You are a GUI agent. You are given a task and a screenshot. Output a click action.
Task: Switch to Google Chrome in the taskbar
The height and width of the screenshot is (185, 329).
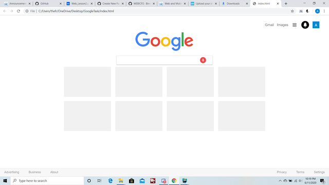pyautogui.click(x=174, y=180)
